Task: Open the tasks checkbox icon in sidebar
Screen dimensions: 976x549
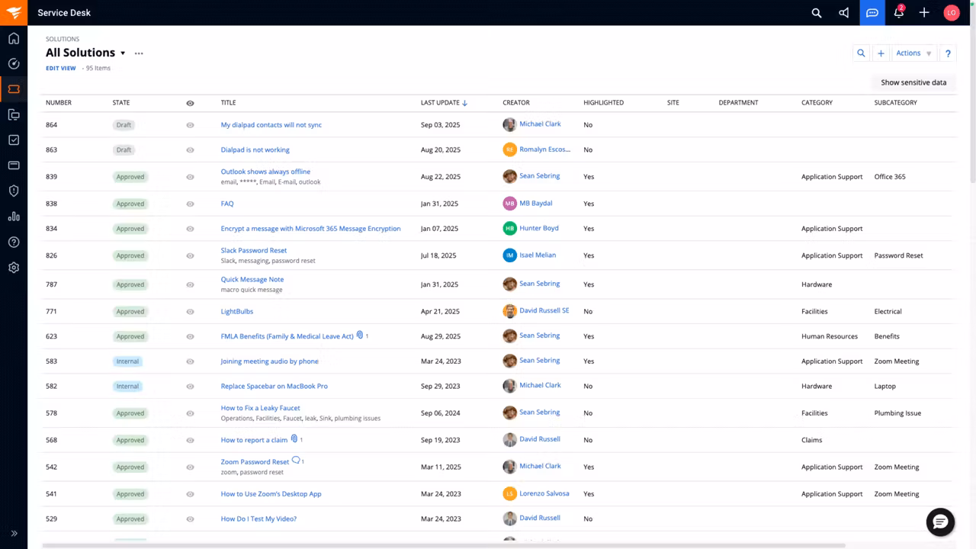Action: tap(13, 140)
